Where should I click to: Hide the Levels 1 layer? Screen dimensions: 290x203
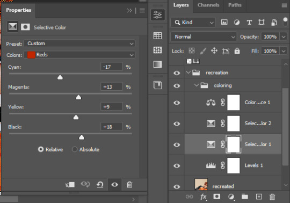pyautogui.click(x=177, y=165)
